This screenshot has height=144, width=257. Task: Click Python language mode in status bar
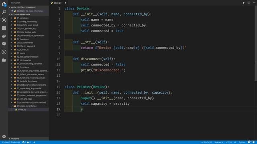tap(242, 142)
